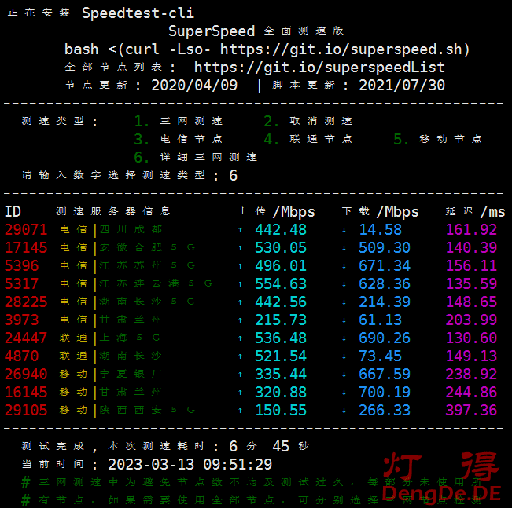Click server ID 29071

click(26, 230)
